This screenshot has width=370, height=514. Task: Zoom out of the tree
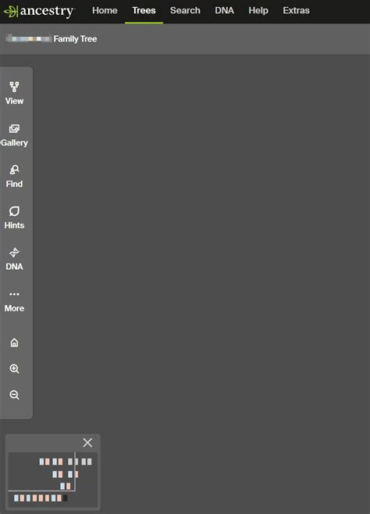coord(14,394)
